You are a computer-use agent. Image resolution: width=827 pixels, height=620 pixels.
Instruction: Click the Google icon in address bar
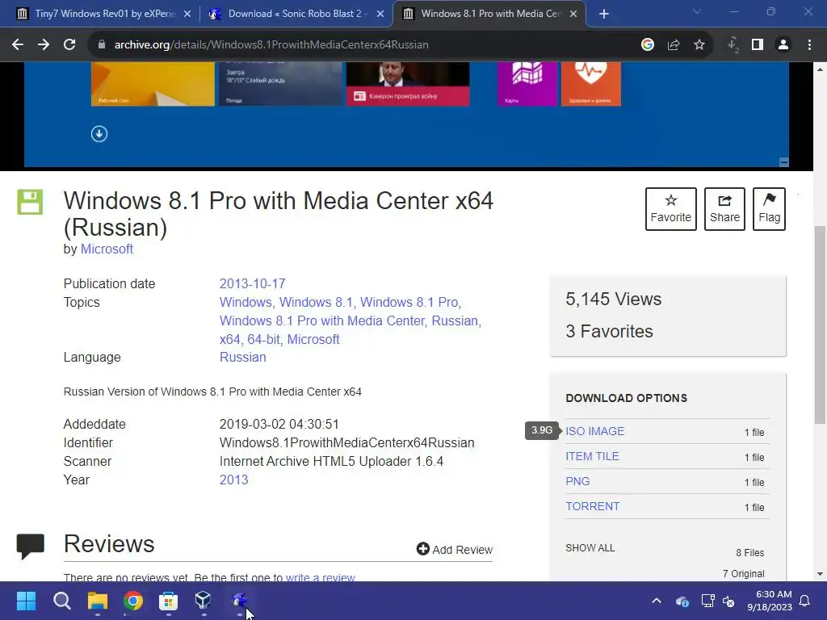648,45
